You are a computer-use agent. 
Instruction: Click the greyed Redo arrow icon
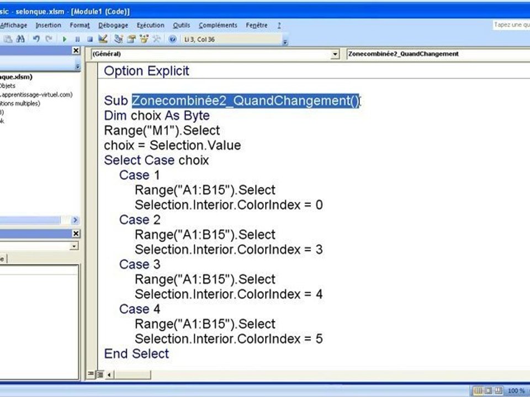coord(49,39)
